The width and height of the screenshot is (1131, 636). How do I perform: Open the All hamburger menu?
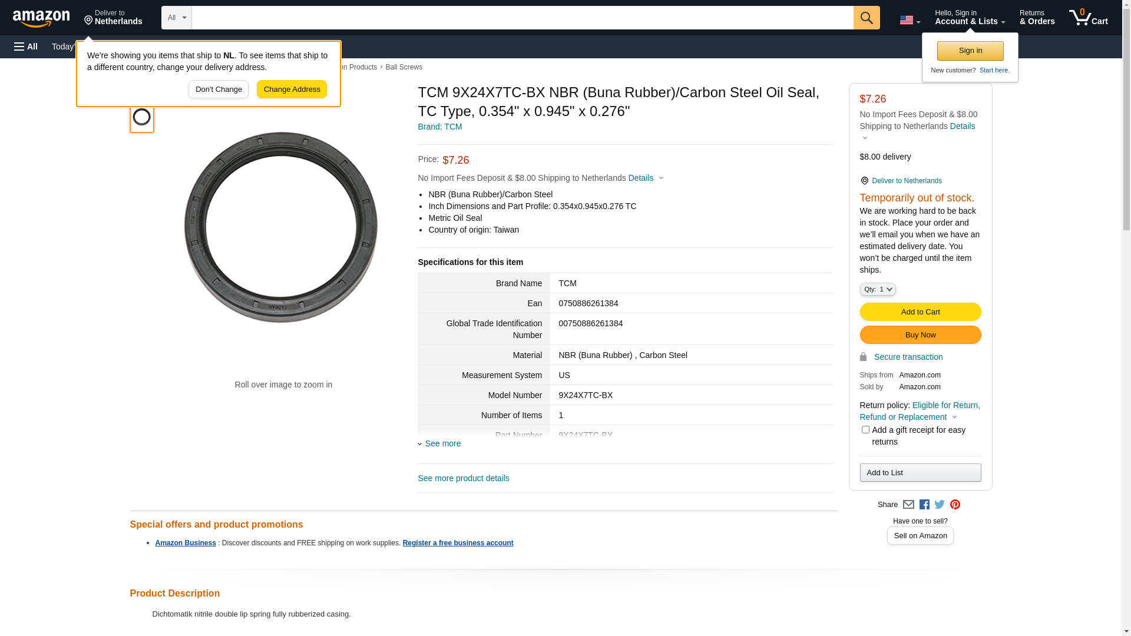pyautogui.click(x=26, y=47)
